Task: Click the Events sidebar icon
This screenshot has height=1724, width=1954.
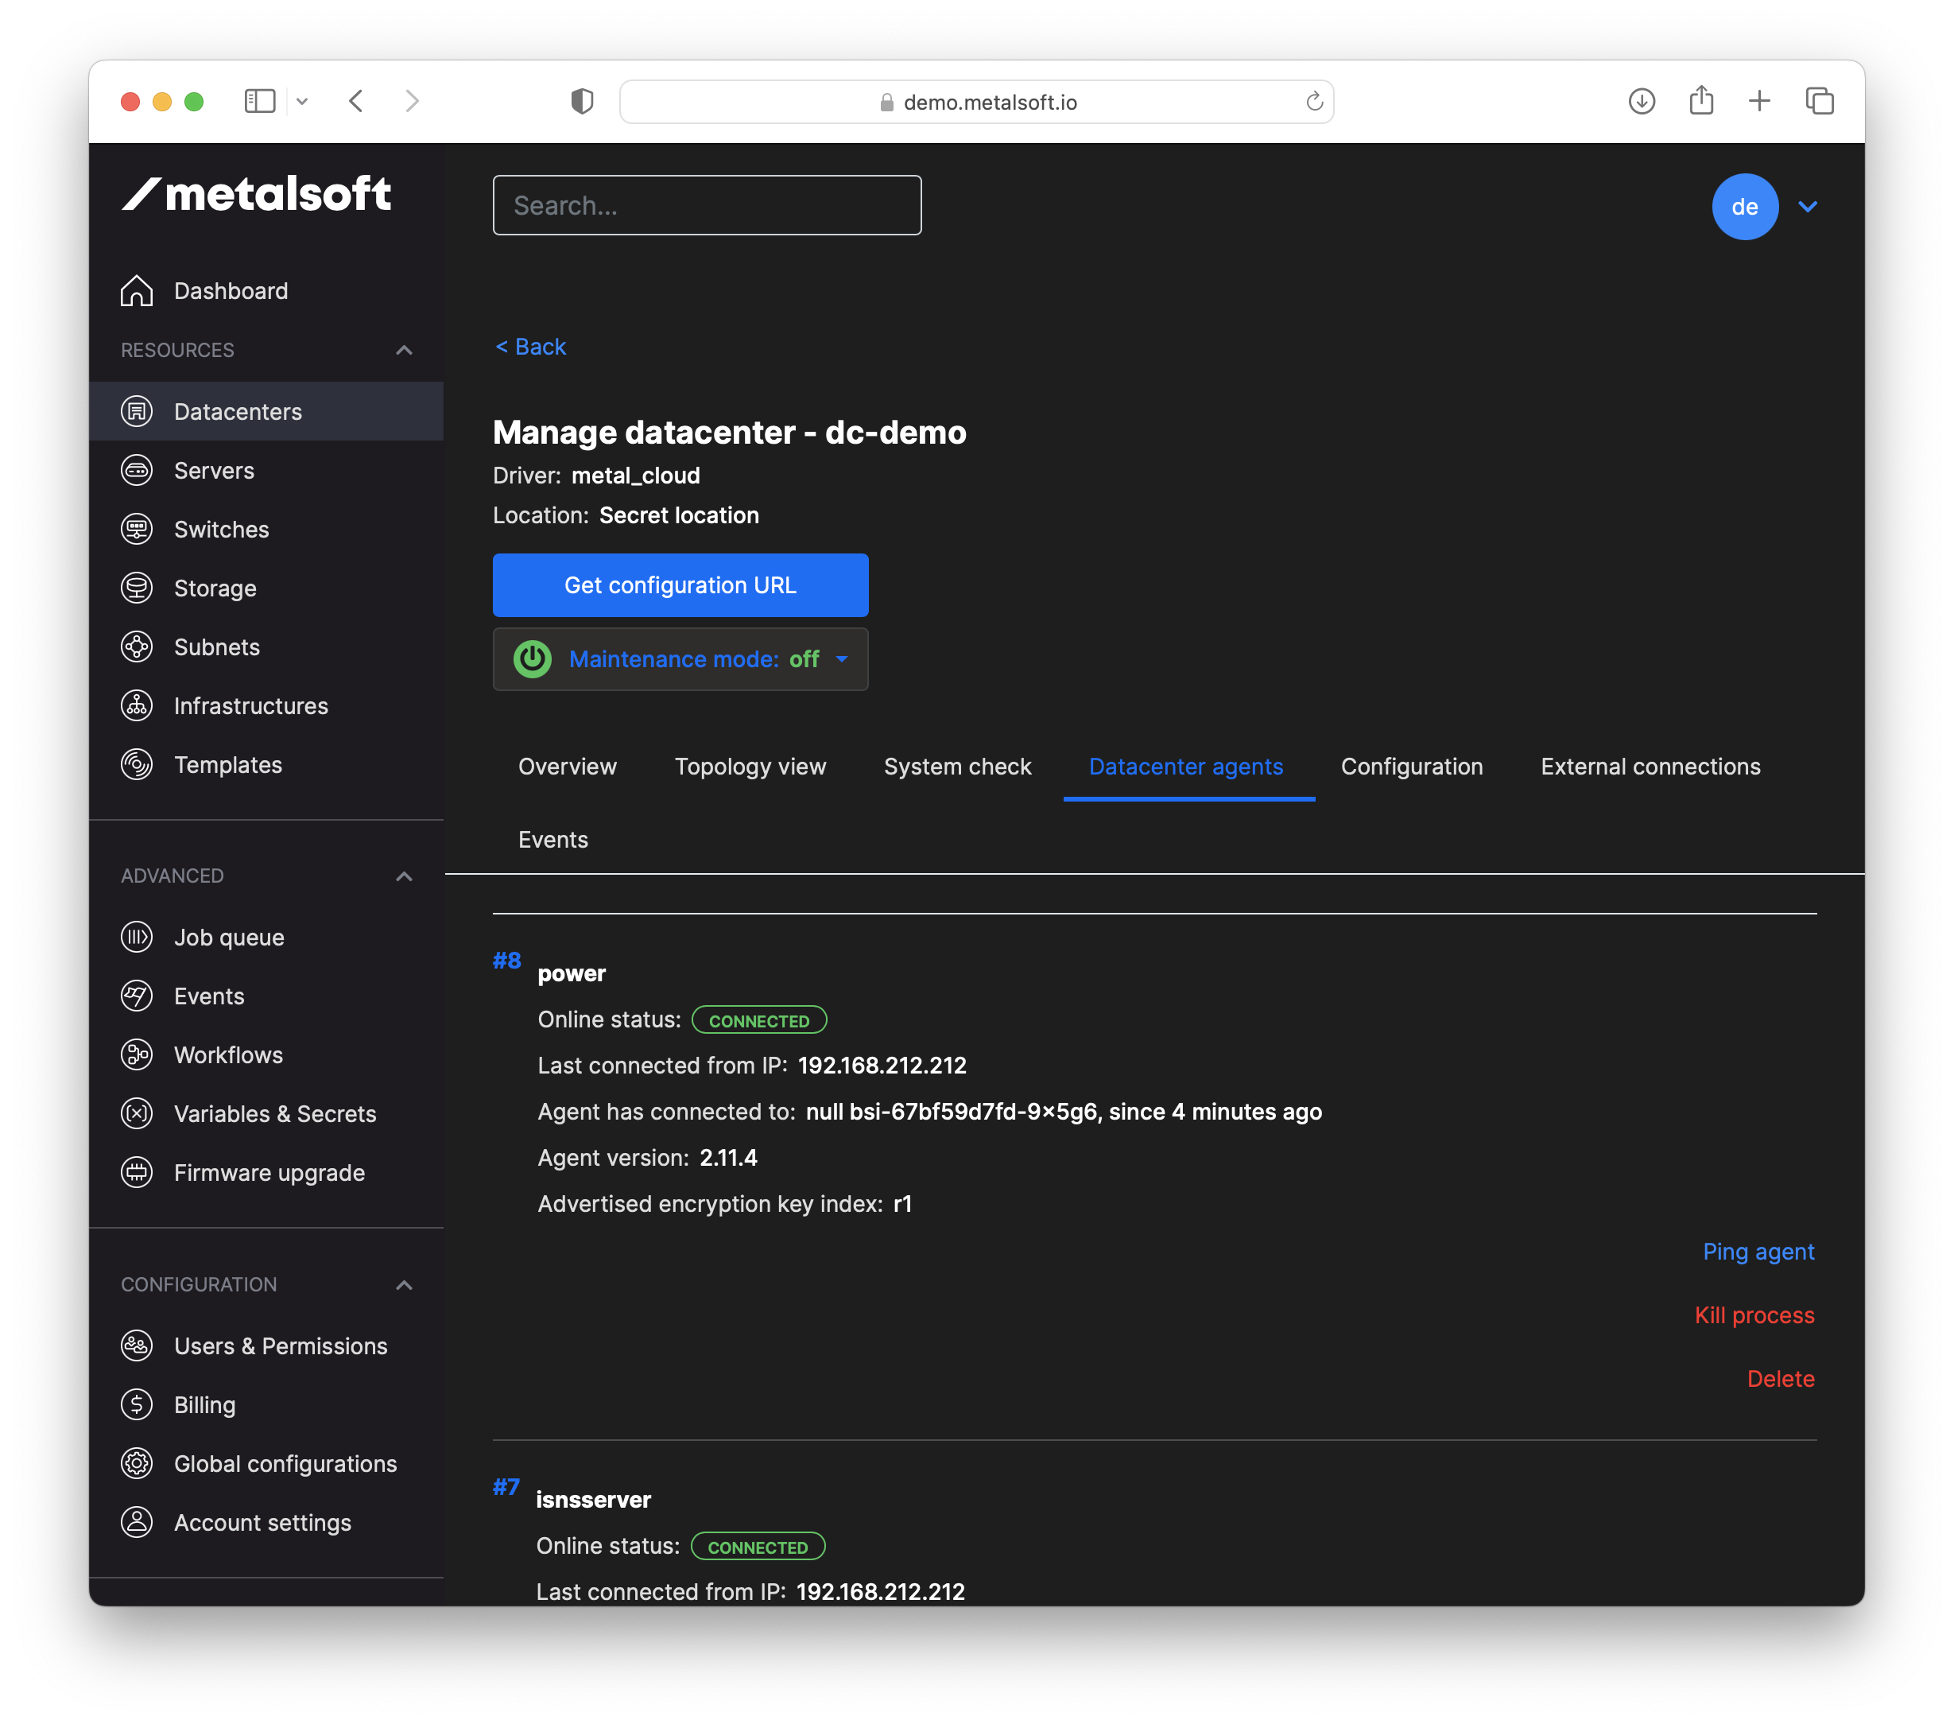Action: coord(137,996)
